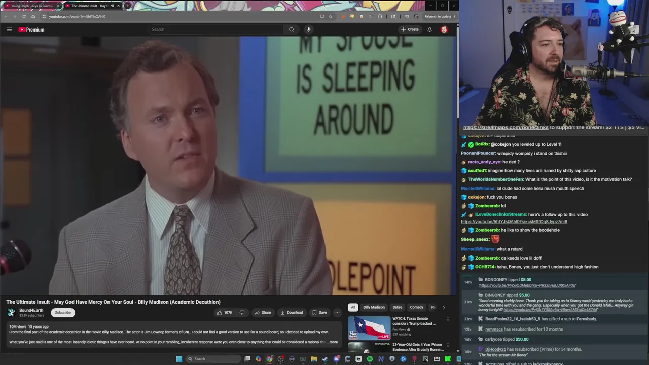Click 'carbycee tipped $50.00' entry
Image resolution: width=649 pixels, height=365 pixels.
coord(507,339)
